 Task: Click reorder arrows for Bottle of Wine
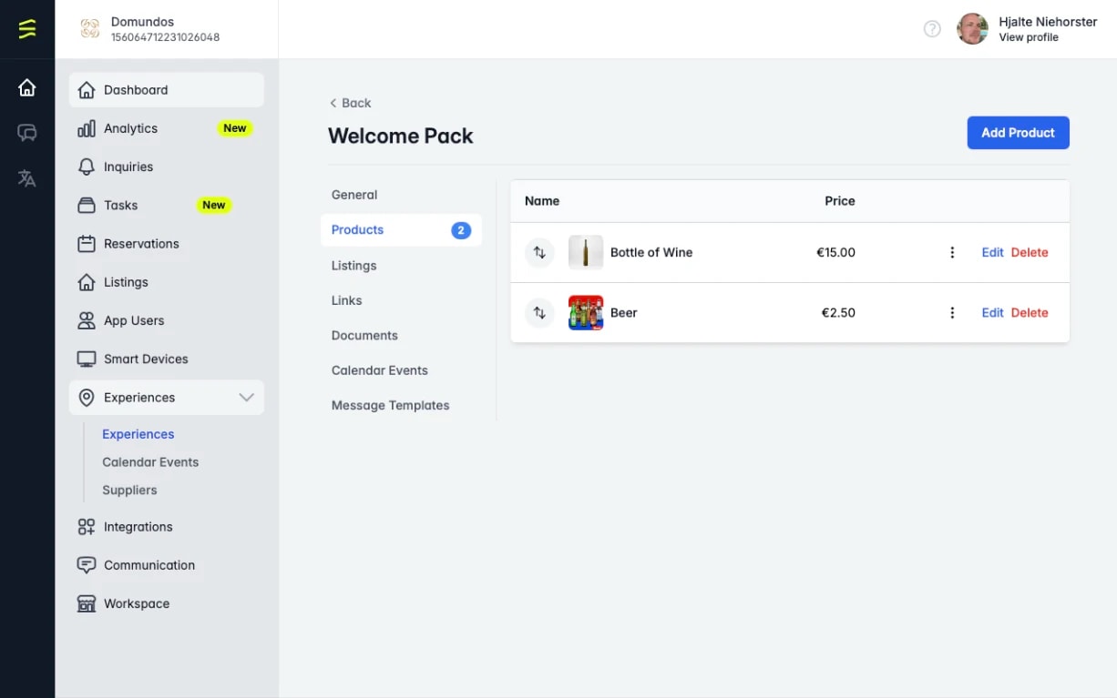539,252
